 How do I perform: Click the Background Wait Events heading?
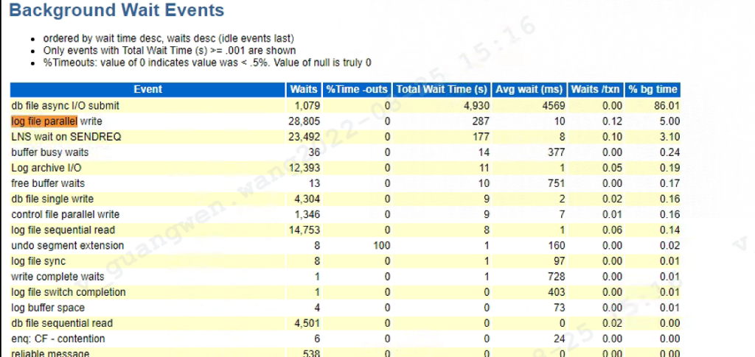tap(117, 10)
